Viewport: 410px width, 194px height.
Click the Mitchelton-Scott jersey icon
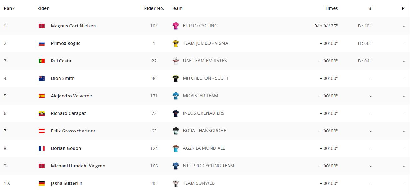[x=176, y=78]
